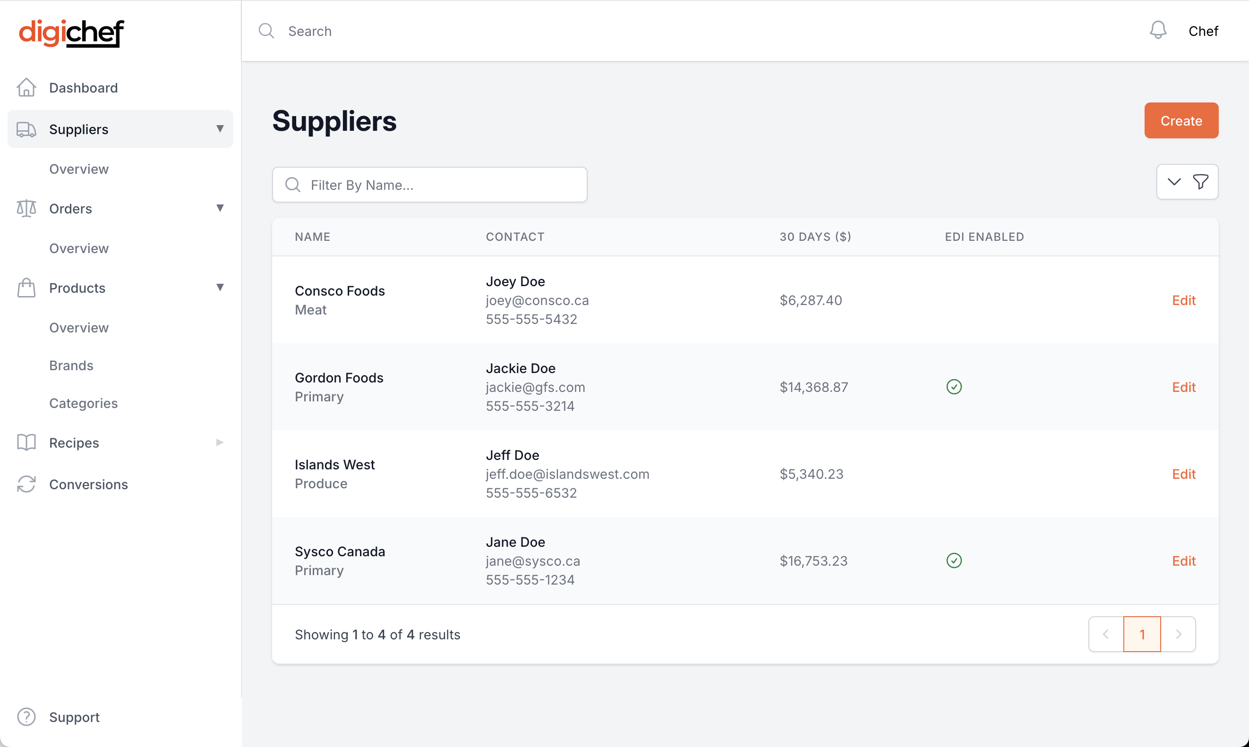Open the chevron dropdown beside filter
The width and height of the screenshot is (1249, 747).
[x=1173, y=182]
